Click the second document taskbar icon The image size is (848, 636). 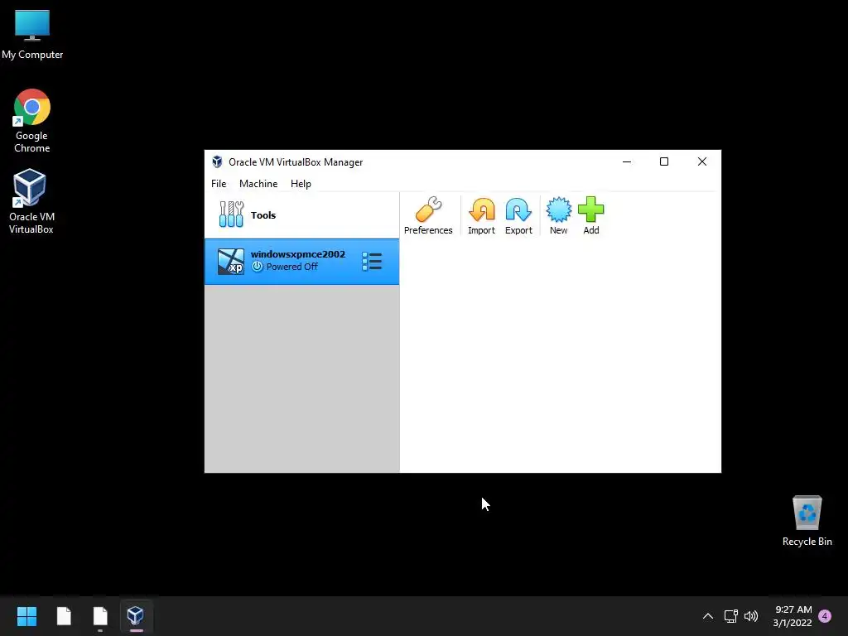[x=100, y=616]
